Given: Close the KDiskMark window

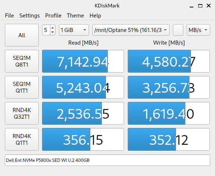Looking at the screenshot, I should 209,6.
